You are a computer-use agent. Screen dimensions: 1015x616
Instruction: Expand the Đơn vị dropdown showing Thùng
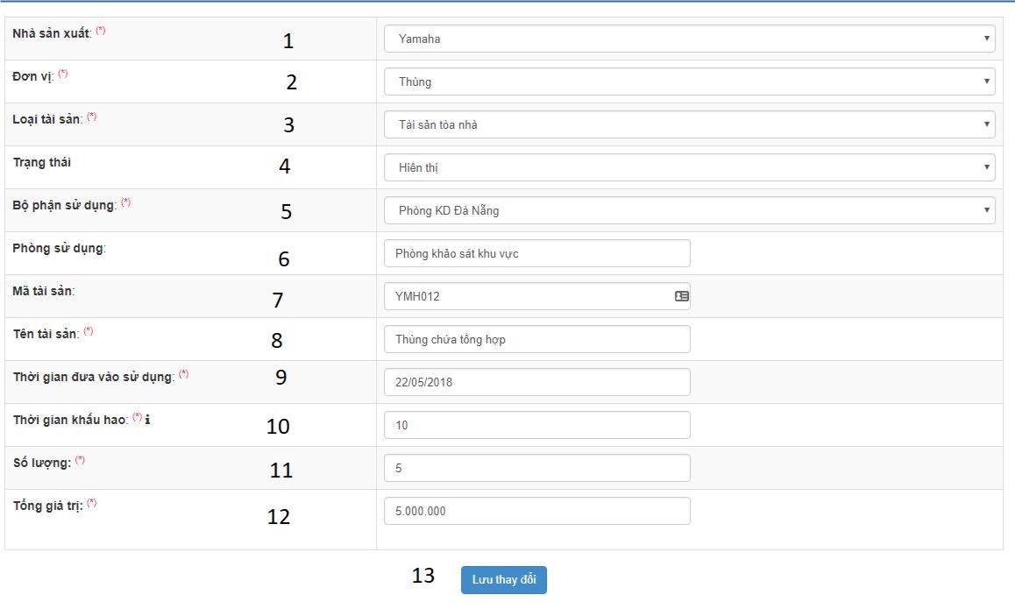coord(689,81)
